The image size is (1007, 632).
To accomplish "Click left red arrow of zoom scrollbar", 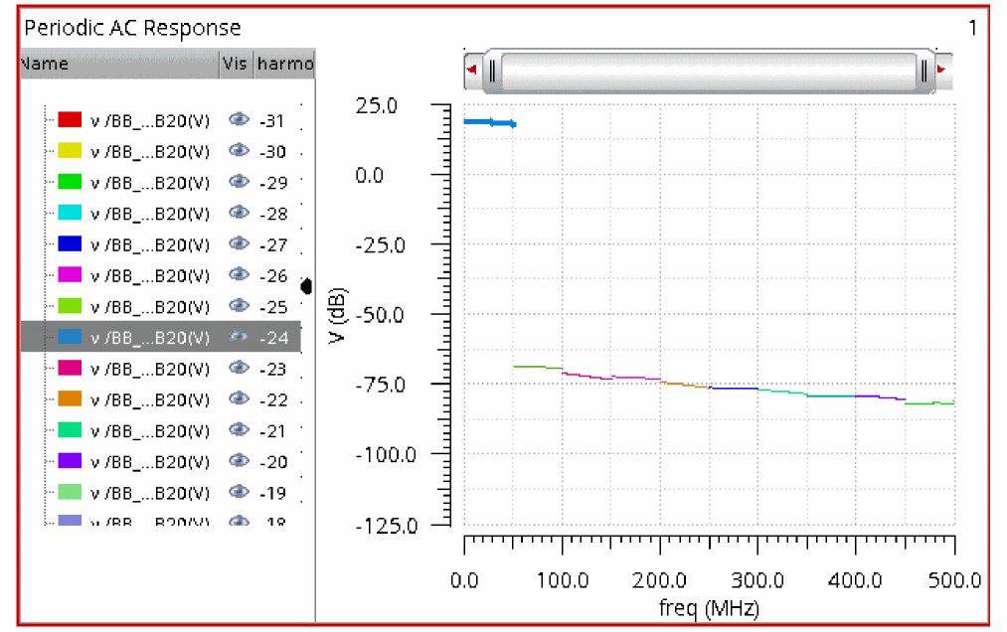I will pos(472,71).
